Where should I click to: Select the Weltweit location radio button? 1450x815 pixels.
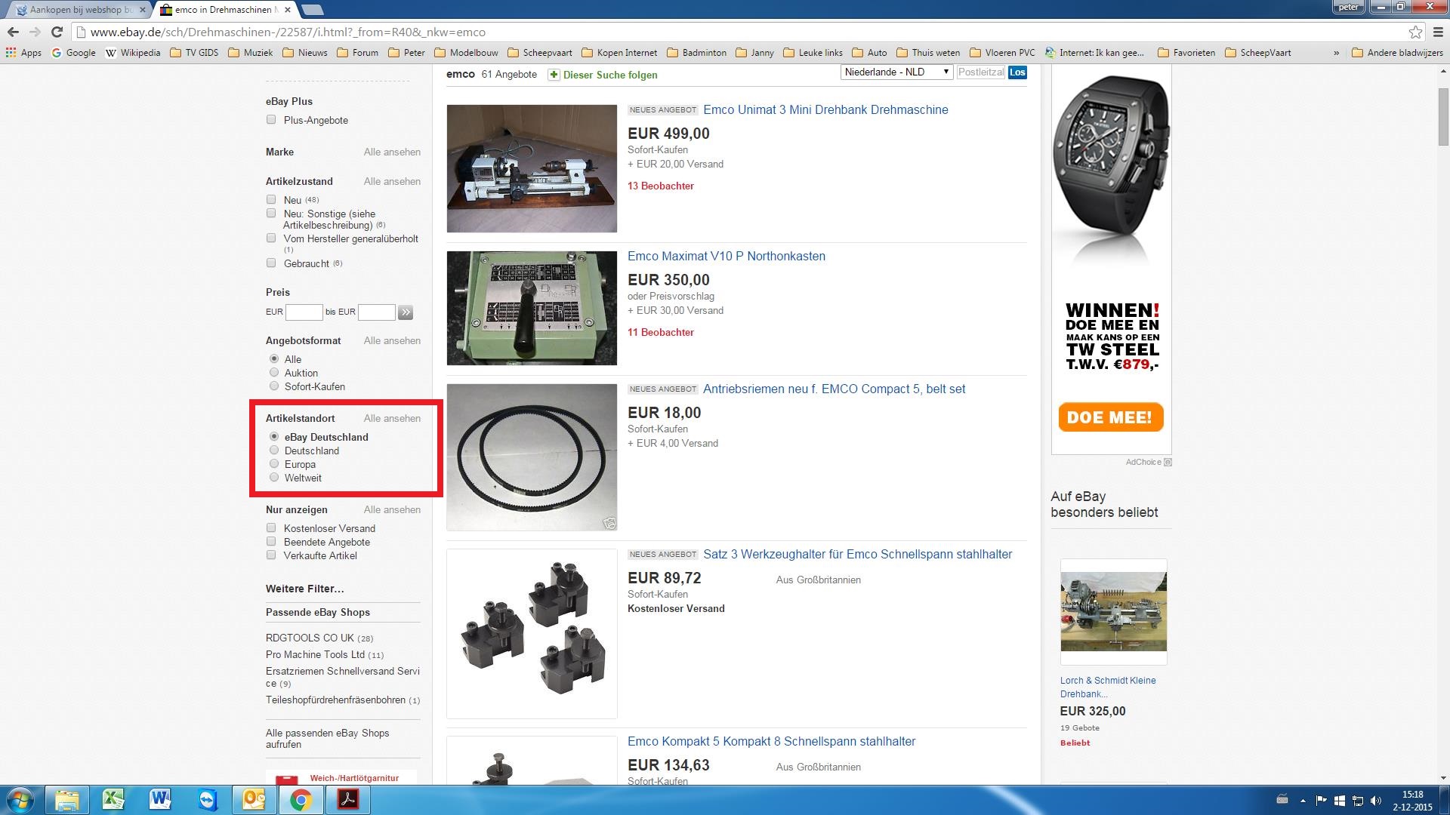pyautogui.click(x=274, y=477)
